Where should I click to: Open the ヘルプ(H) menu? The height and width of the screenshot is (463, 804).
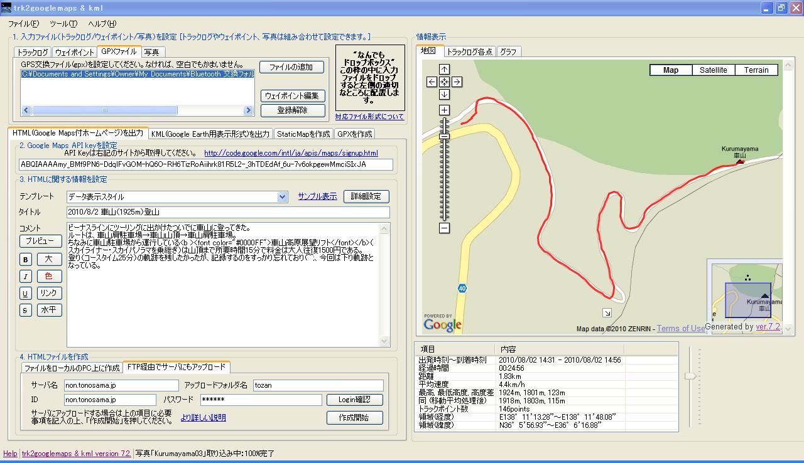(102, 24)
